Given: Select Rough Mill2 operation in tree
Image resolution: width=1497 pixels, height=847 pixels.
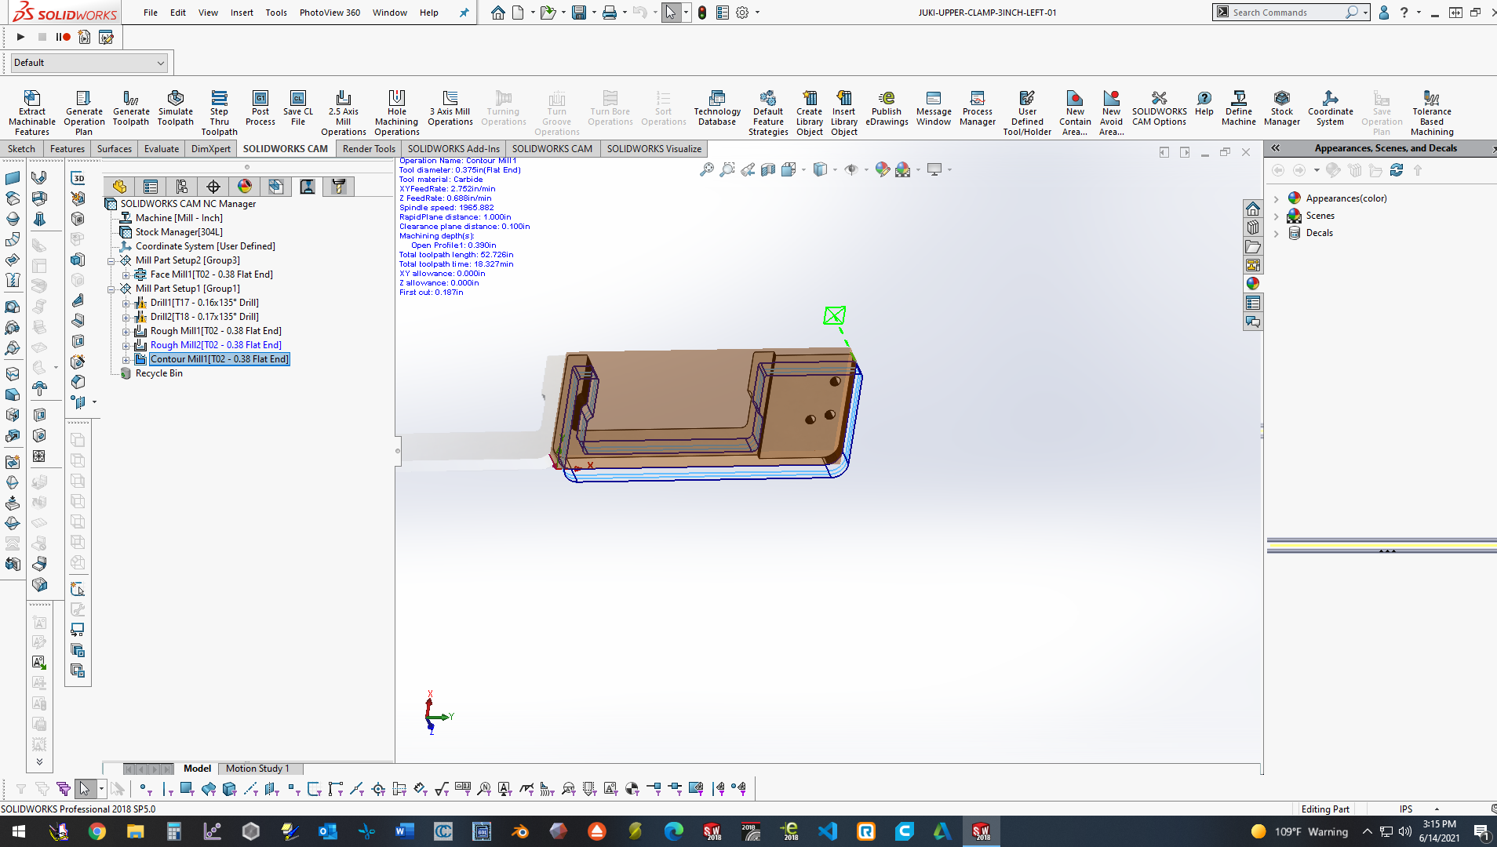Looking at the screenshot, I should pyautogui.click(x=216, y=345).
